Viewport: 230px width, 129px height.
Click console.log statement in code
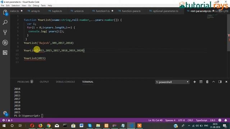point(46,32)
